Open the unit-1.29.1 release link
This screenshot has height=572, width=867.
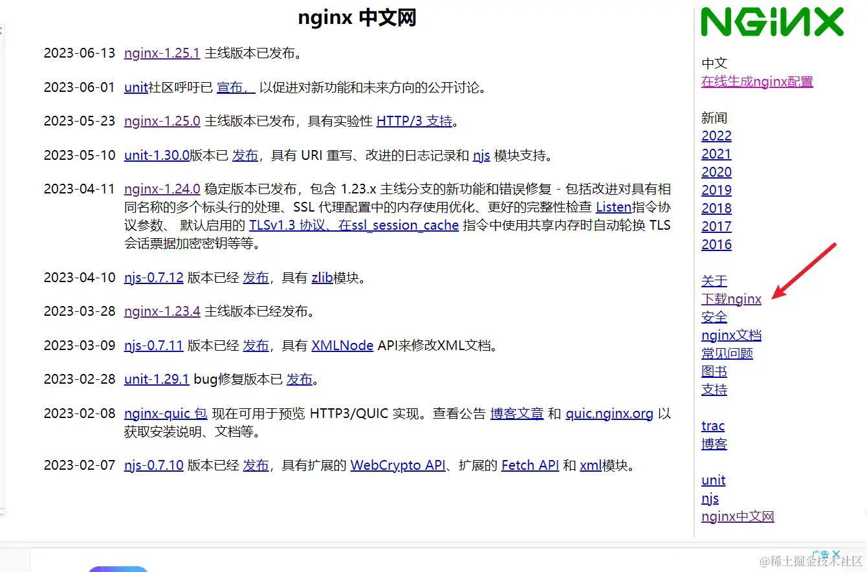tap(157, 379)
